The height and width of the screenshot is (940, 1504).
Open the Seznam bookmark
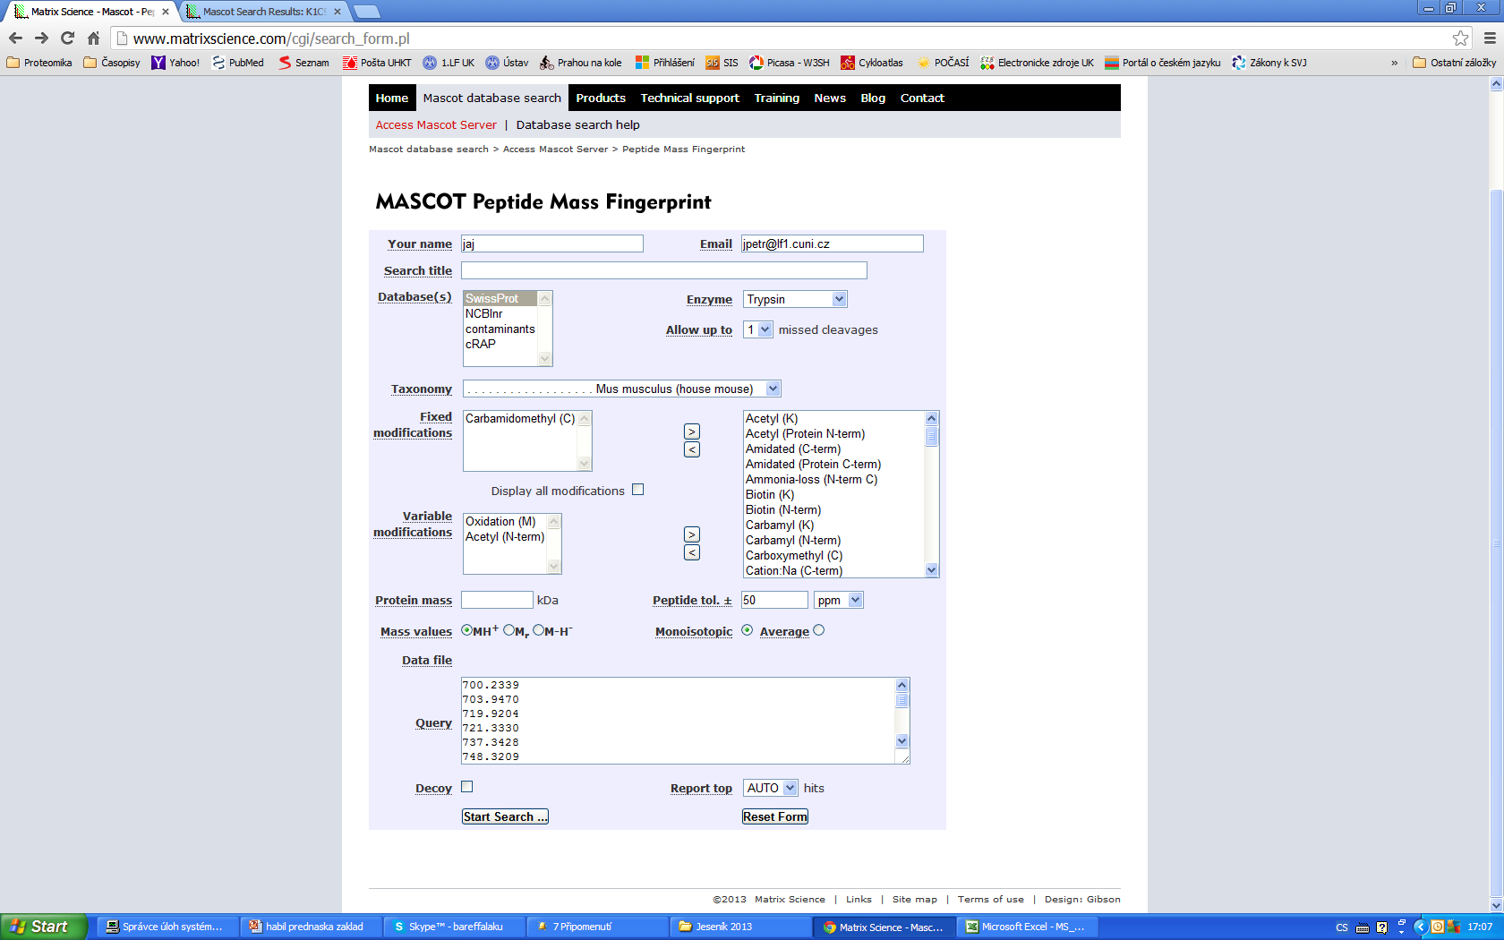coord(303,63)
